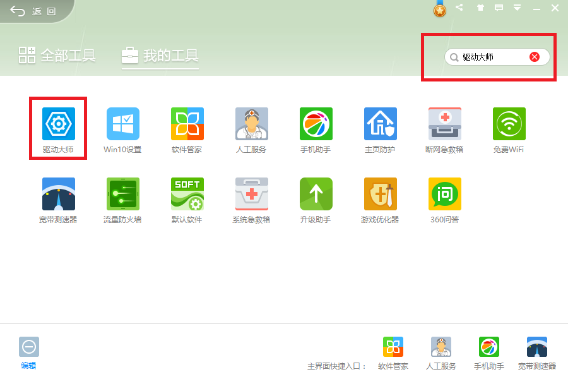Click the search field containing 驱动大师

click(497, 57)
